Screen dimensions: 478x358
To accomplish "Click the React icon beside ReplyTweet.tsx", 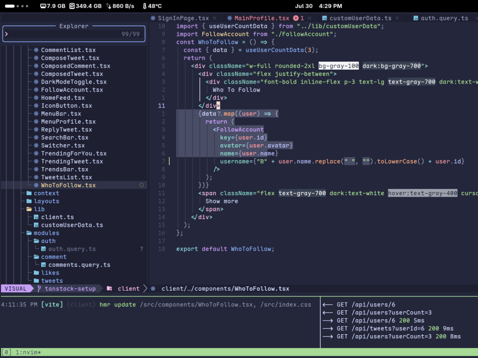I will [36, 129].
